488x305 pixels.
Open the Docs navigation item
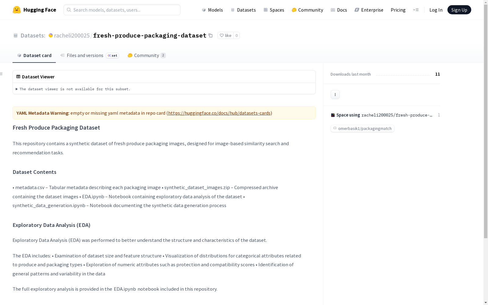click(x=339, y=10)
